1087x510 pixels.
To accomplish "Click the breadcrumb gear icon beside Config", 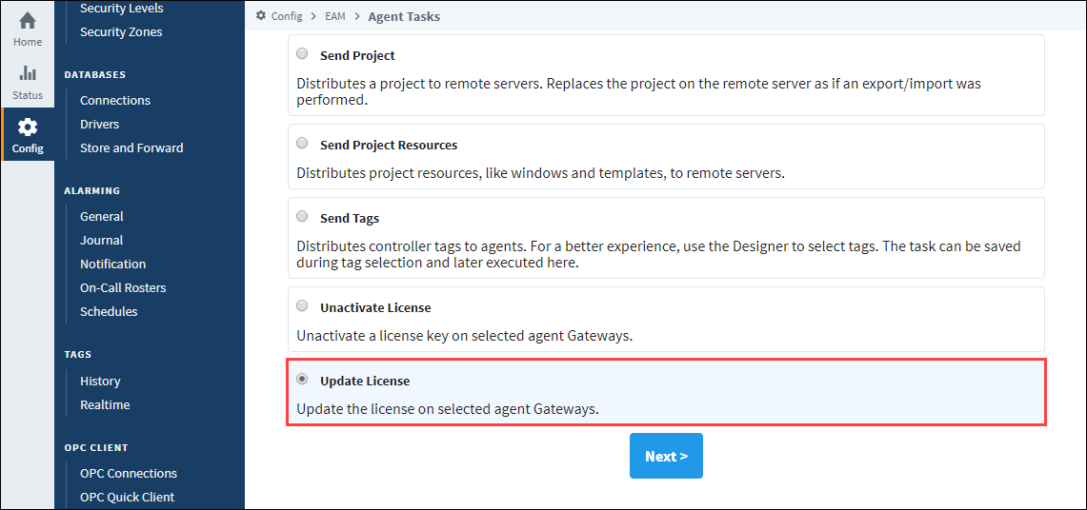I will pyautogui.click(x=261, y=15).
